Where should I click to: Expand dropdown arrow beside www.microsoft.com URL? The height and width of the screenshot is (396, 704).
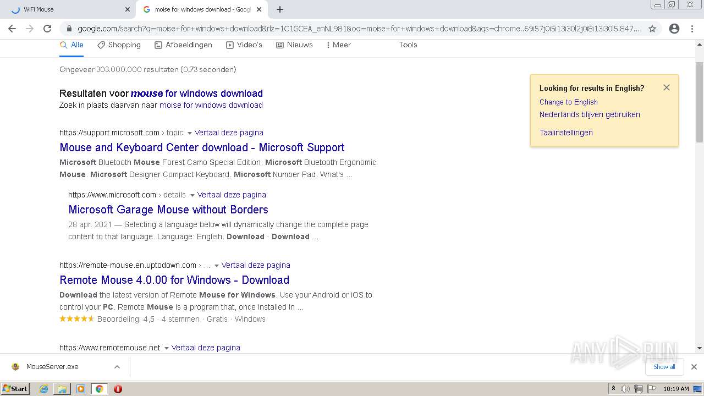tap(193, 195)
